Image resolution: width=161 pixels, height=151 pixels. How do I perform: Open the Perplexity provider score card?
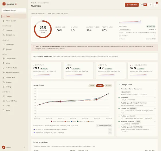coord(111,70)
